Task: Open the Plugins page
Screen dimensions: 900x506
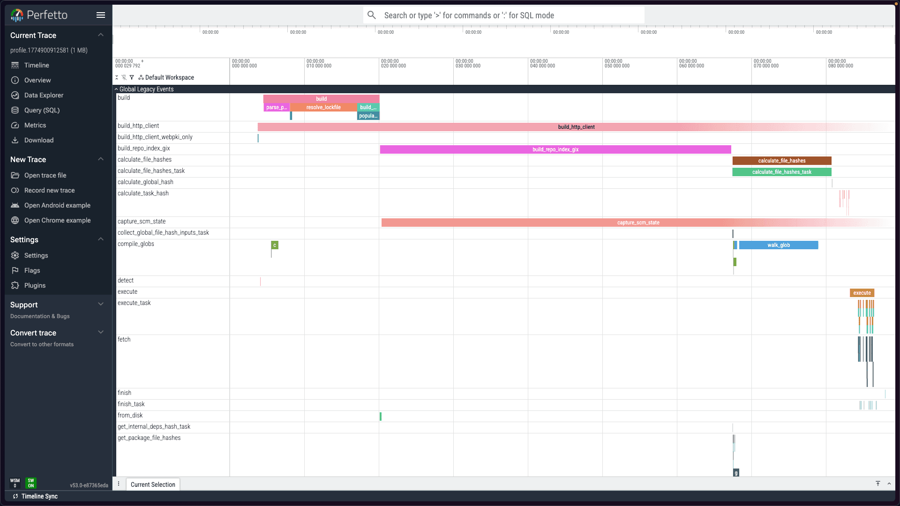Action: [x=35, y=285]
